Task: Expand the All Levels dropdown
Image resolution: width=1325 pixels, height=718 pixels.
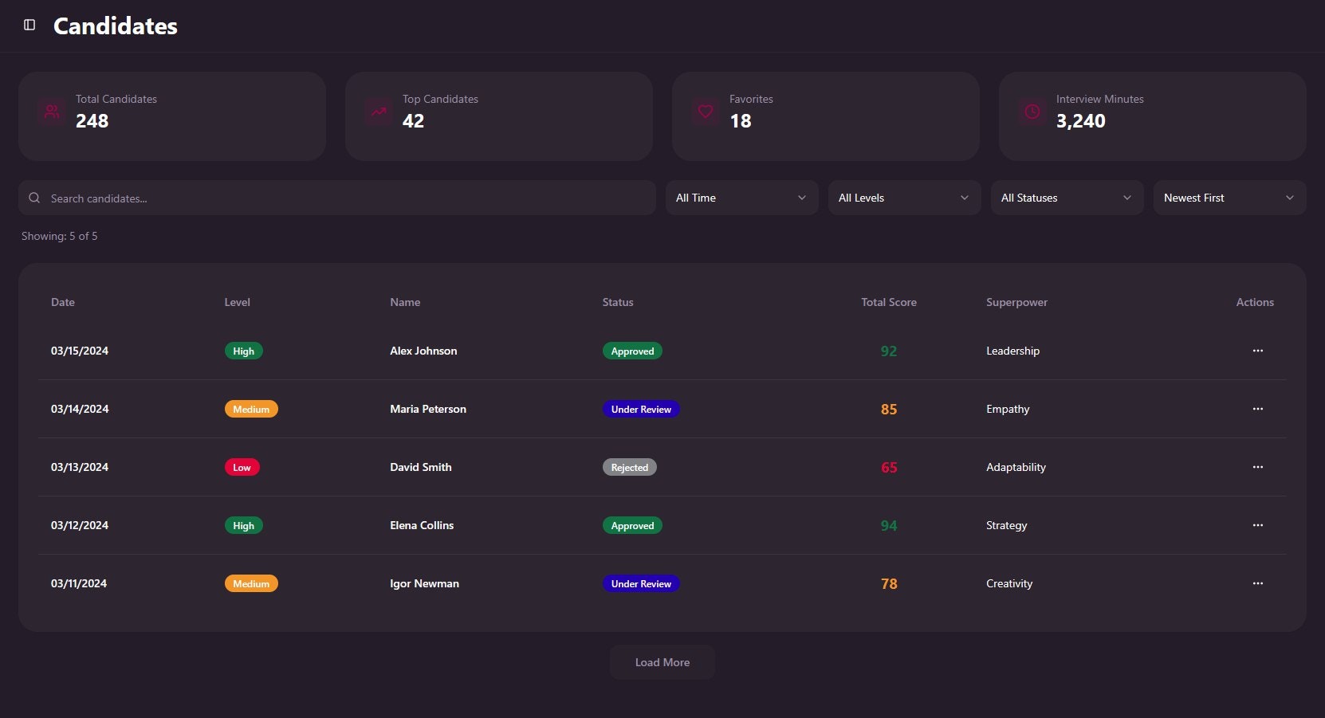Action: pos(903,197)
